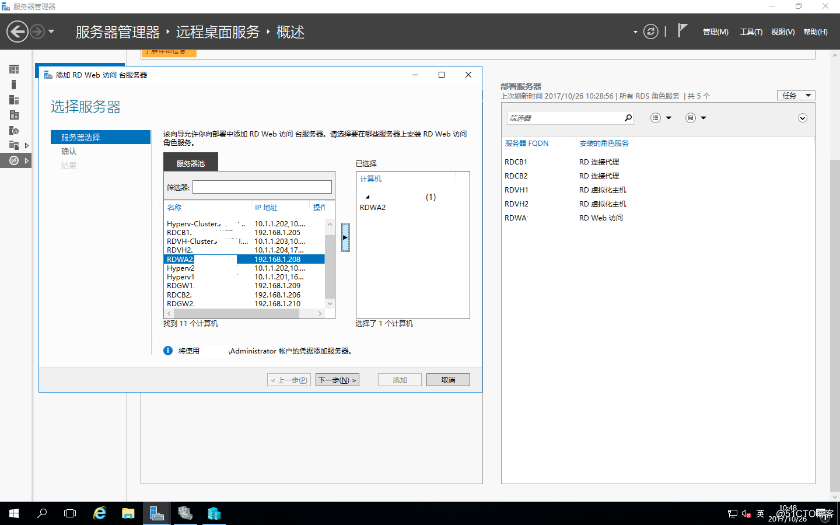Select the 确认 wizard step

[x=69, y=151]
